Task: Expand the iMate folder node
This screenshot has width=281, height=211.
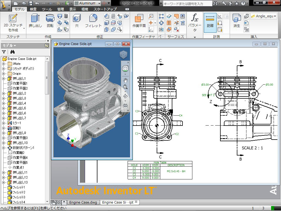Action: [x=4, y=64]
